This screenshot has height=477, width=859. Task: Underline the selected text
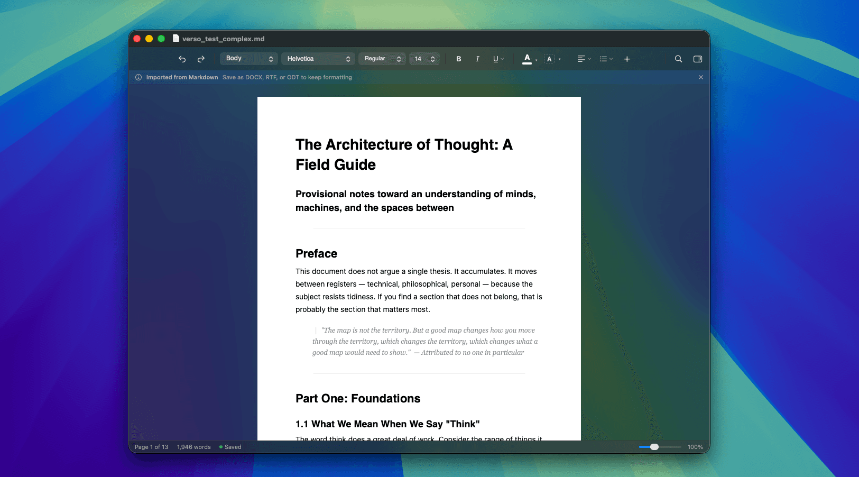[x=496, y=59]
